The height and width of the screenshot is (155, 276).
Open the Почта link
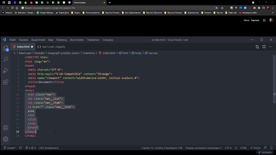click(x=246, y=20)
